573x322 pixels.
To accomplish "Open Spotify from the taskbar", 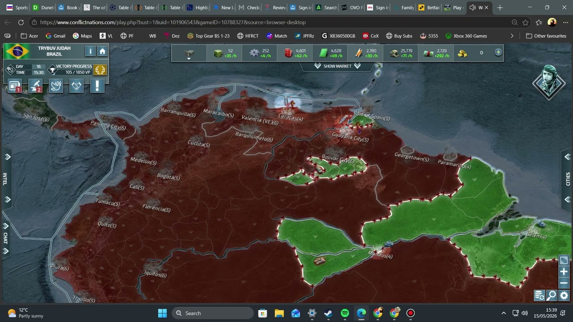I will [x=345, y=313].
